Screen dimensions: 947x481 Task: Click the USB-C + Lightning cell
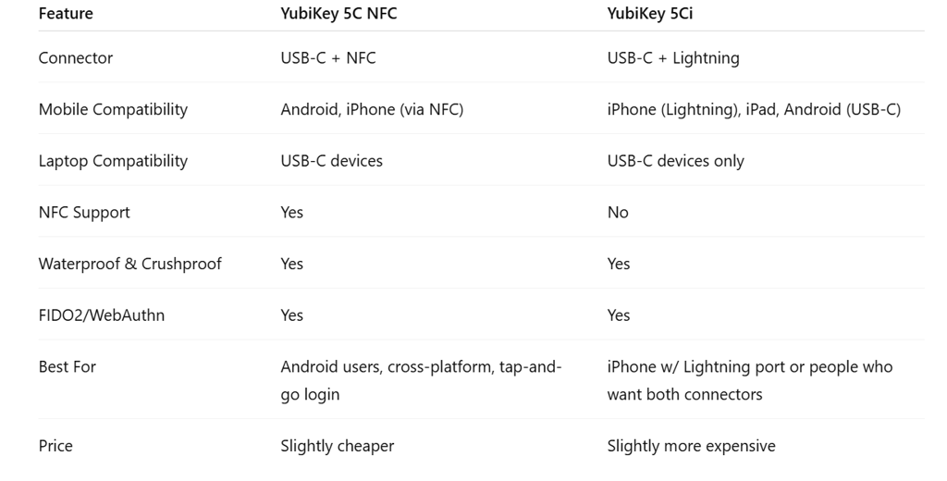[x=673, y=58]
